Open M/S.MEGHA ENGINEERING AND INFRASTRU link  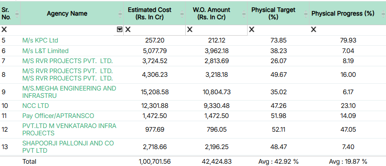[x=69, y=92]
